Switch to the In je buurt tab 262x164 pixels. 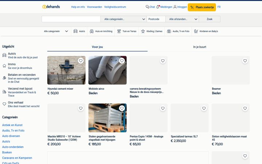pyautogui.click(x=199, y=47)
